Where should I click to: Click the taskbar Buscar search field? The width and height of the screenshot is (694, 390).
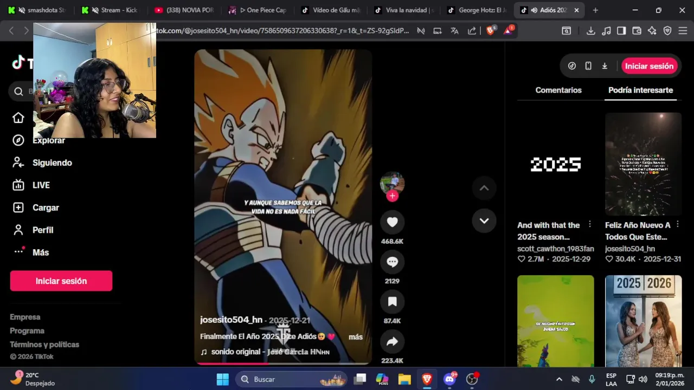[x=291, y=379]
